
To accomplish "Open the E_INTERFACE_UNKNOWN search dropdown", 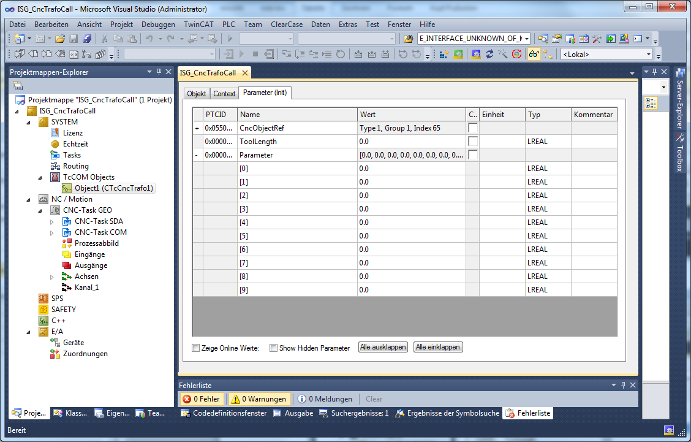I will point(527,39).
